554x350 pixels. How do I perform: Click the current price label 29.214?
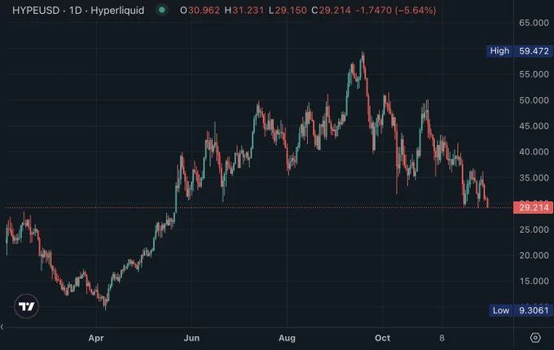[534, 208]
